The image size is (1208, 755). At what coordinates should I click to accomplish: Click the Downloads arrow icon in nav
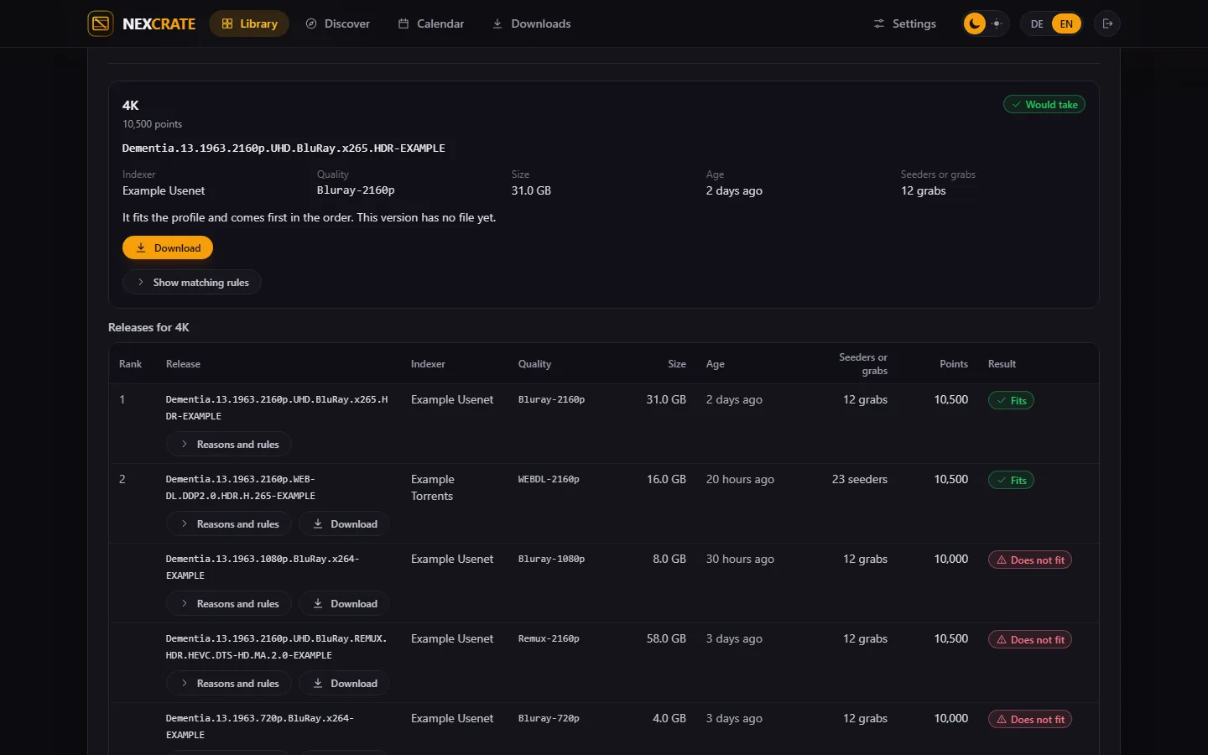click(497, 23)
